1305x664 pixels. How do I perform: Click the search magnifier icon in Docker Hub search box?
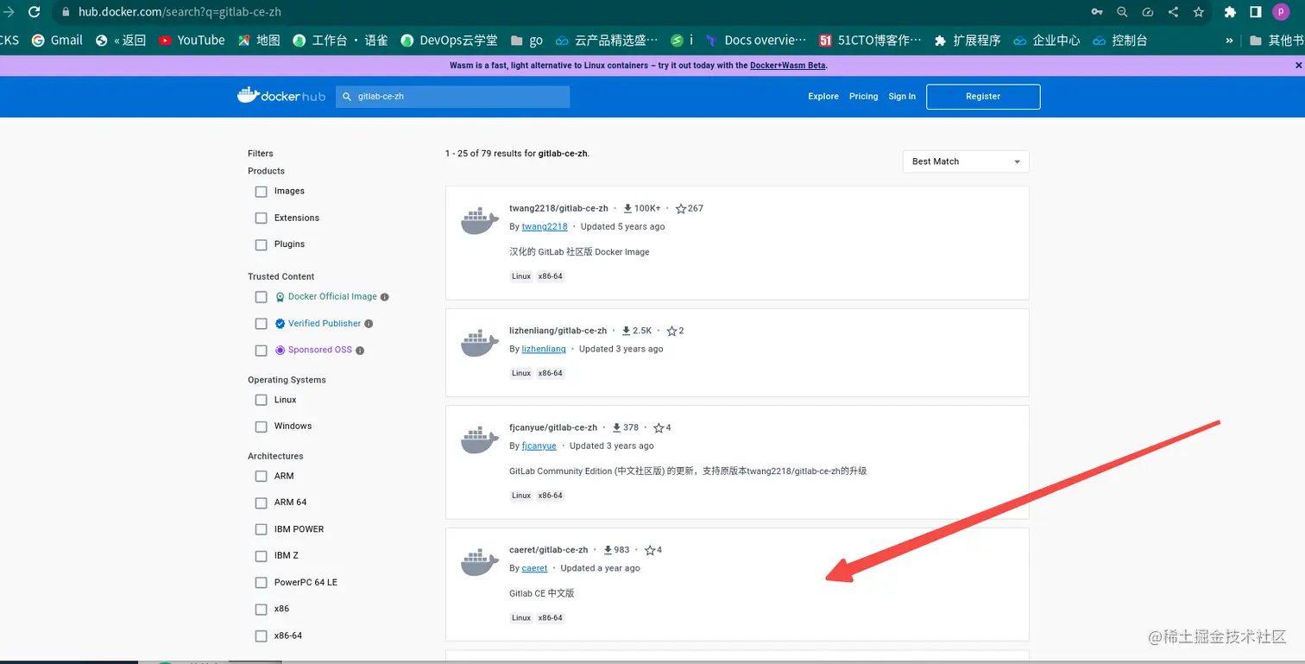(347, 97)
